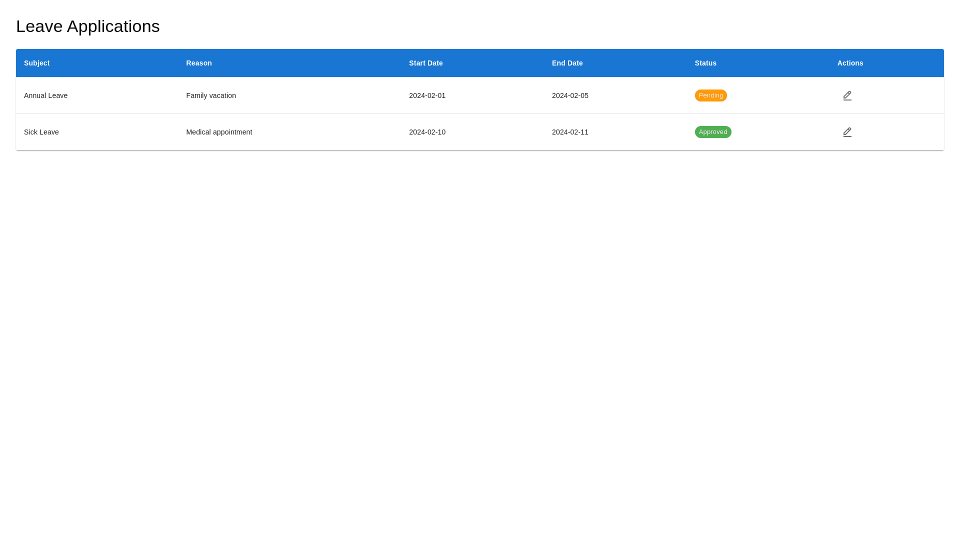The image size is (960, 540).
Task: Click the Medical appointment reason text
Action: (219, 132)
